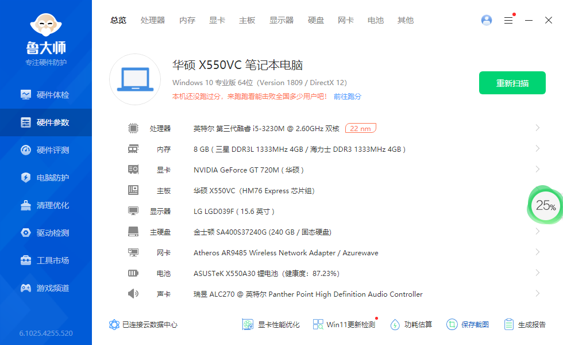Click the 生成报告 text button
This screenshot has width=563, height=345.
[532, 325]
